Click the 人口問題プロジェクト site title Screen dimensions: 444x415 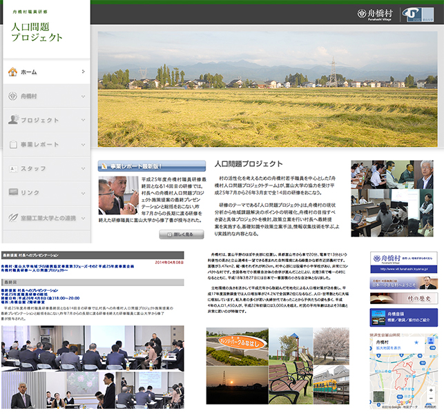[x=37, y=32]
